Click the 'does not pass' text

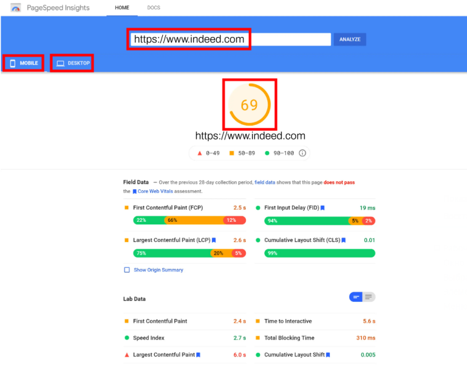[339, 182]
